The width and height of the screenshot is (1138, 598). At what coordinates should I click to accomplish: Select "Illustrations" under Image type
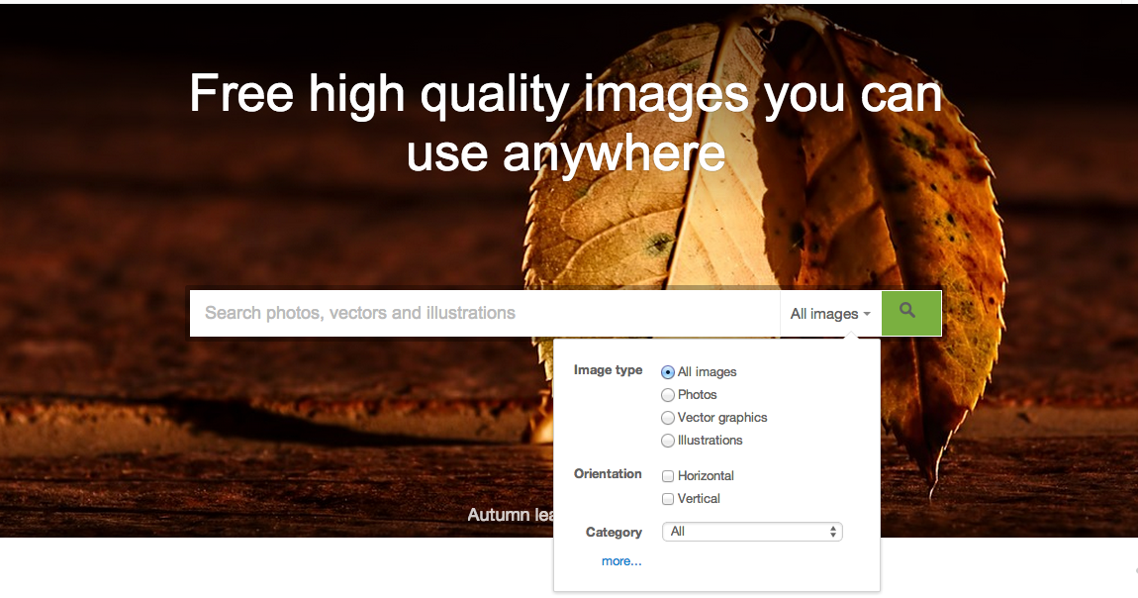click(668, 440)
